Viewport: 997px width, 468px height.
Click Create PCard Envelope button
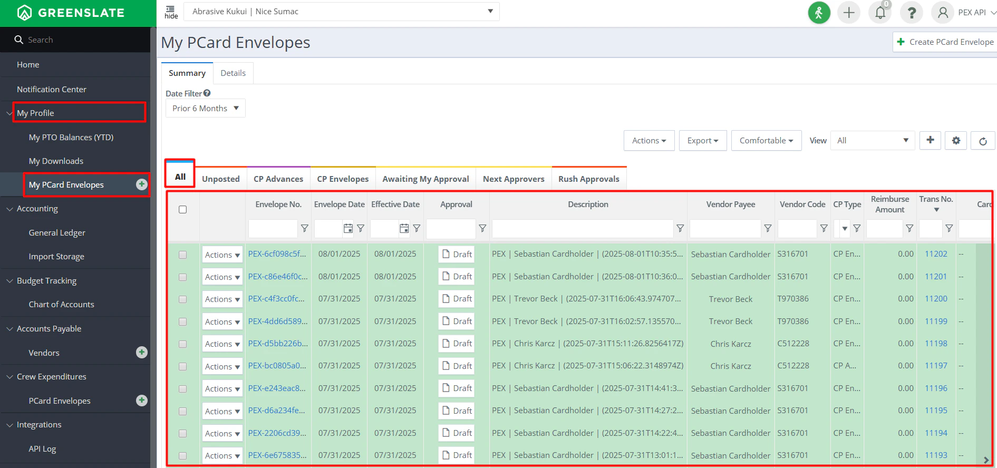[x=945, y=42]
